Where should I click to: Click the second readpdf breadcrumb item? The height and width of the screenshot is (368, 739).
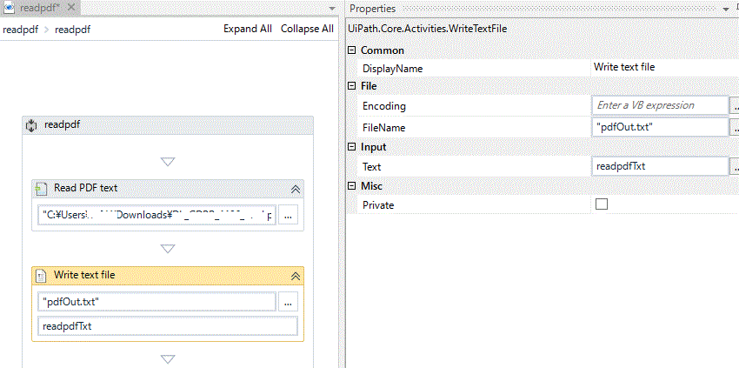72,30
